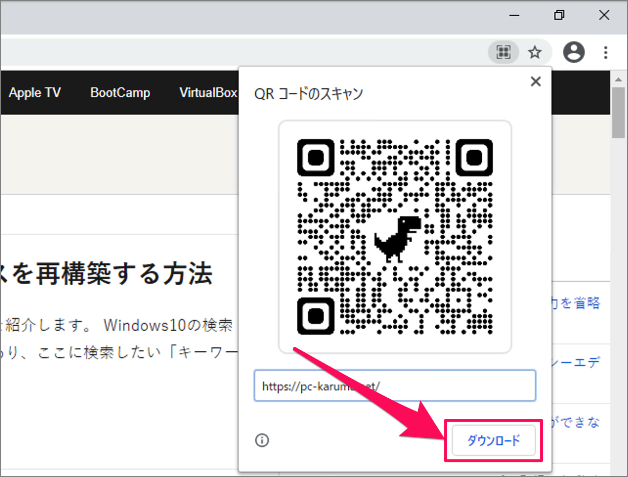Click the URL field showing https://pc-karuma
Image resolution: width=628 pixels, height=477 pixels.
click(394, 386)
